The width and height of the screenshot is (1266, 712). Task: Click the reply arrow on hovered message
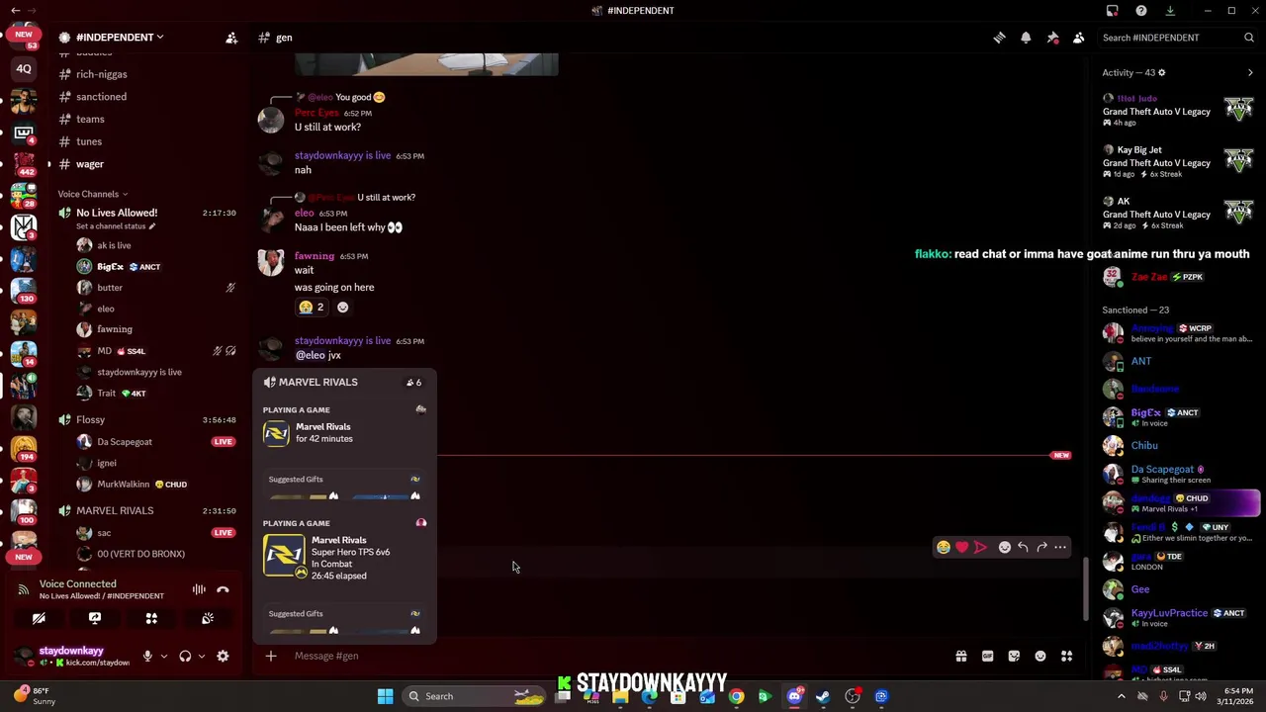(x=1023, y=547)
